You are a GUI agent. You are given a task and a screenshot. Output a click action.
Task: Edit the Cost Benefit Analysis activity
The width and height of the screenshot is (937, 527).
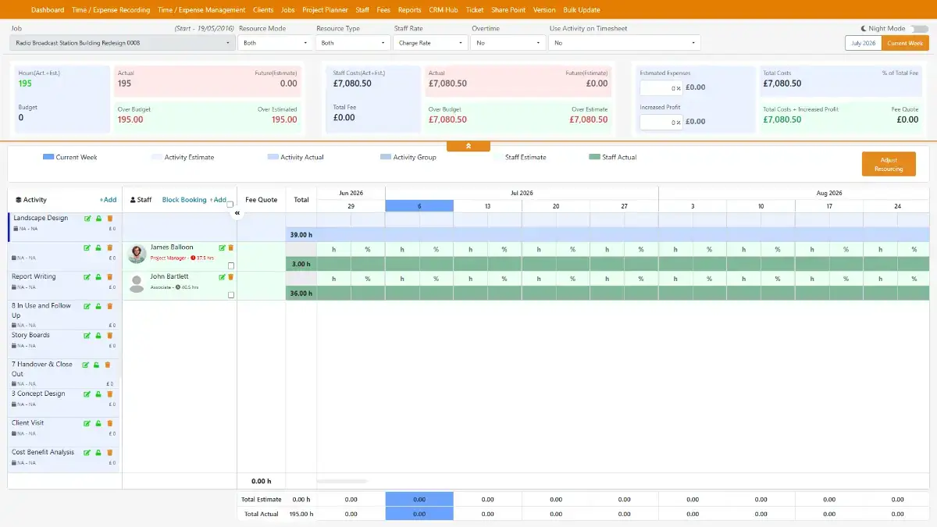[x=87, y=453]
